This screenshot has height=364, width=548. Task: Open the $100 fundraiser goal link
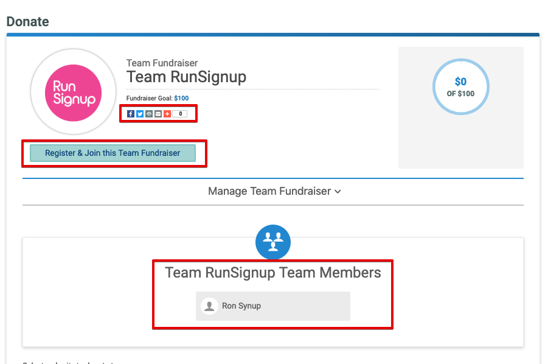181,97
